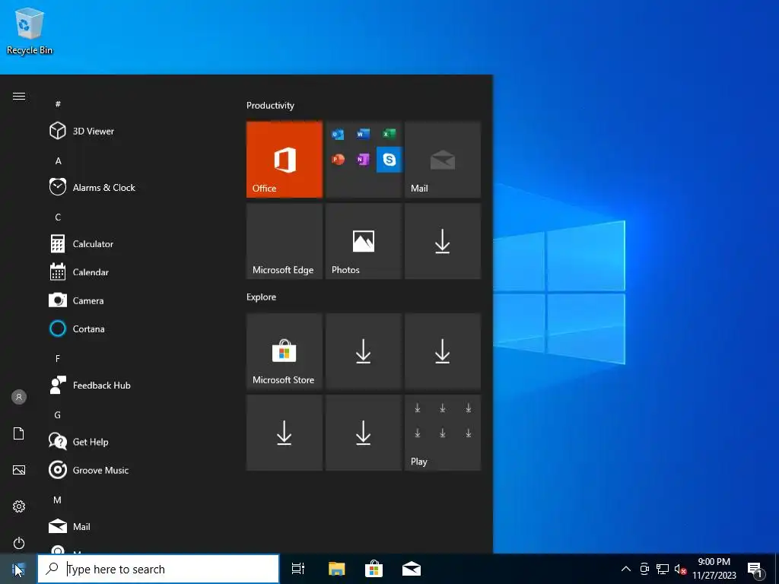Click the # letter header in app list
This screenshot has height=584, width=779.
click(58, 103)
